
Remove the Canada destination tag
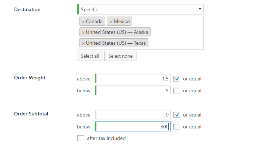tap(83, 22)
